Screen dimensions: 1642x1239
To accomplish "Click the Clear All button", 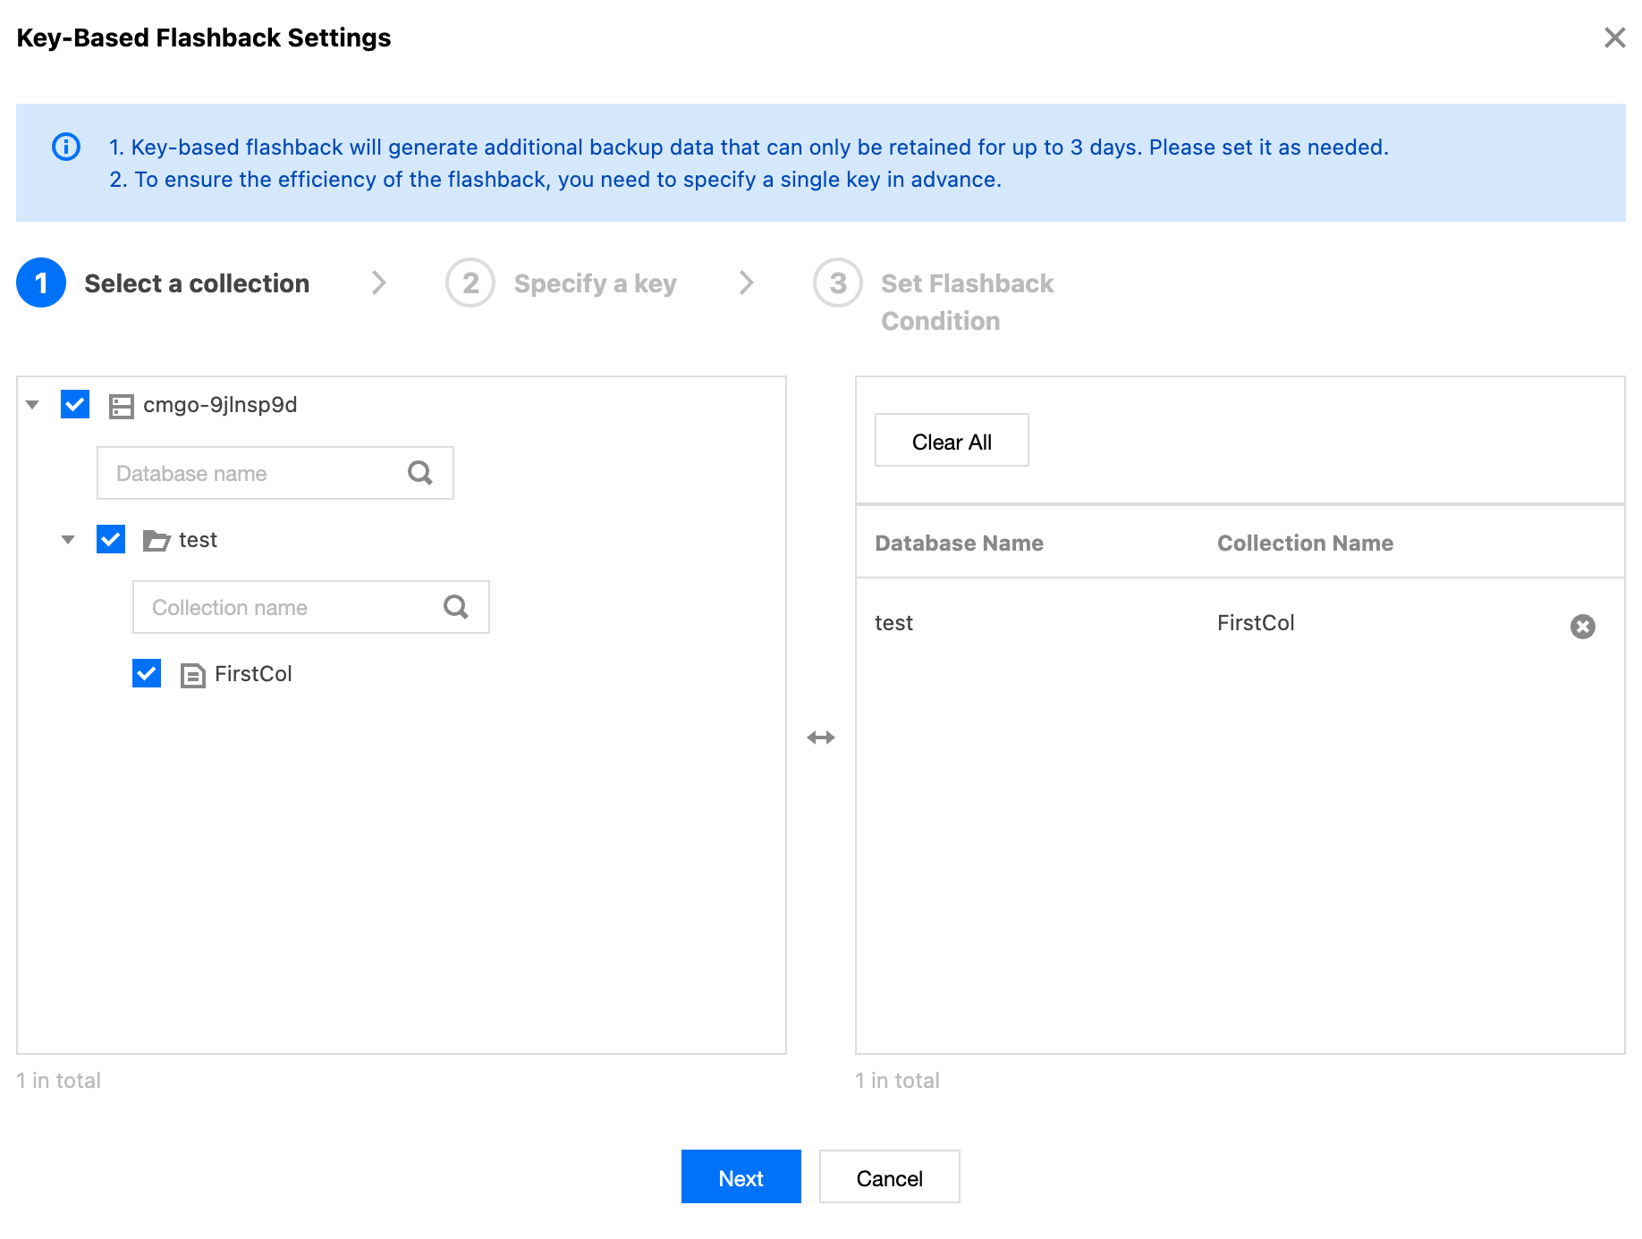I will 951,441.
